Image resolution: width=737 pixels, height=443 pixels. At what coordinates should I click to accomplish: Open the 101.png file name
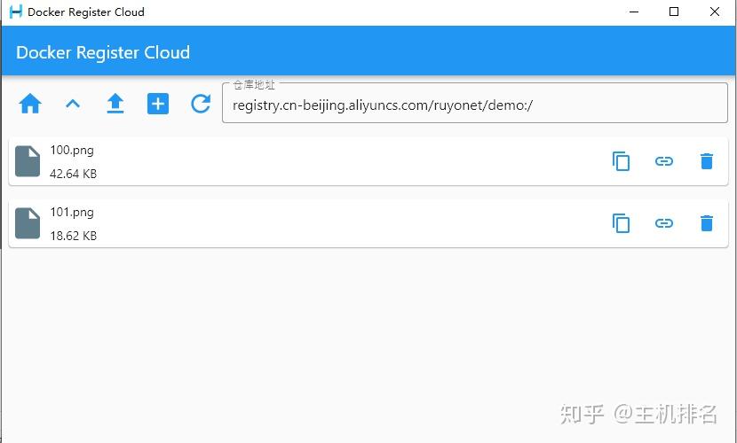pyautogui.click(x=72, y=213)
